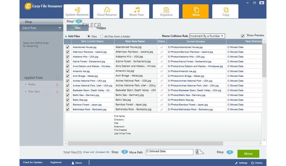Click the horizontal scrollbar left arrow

coord(66,143)
